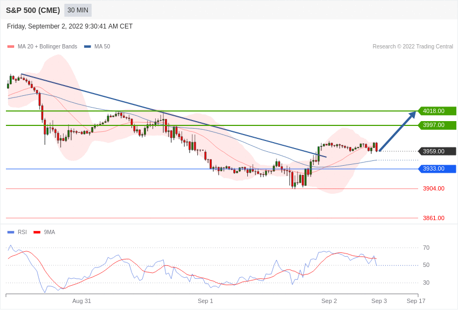Viewport: 458px width, 310px height.
Task: Toggle the RSI legend label
Action: [x=22, y=232]
